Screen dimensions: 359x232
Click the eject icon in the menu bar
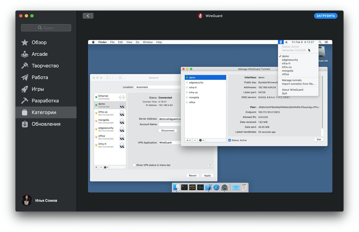click(x=286, y=42)
